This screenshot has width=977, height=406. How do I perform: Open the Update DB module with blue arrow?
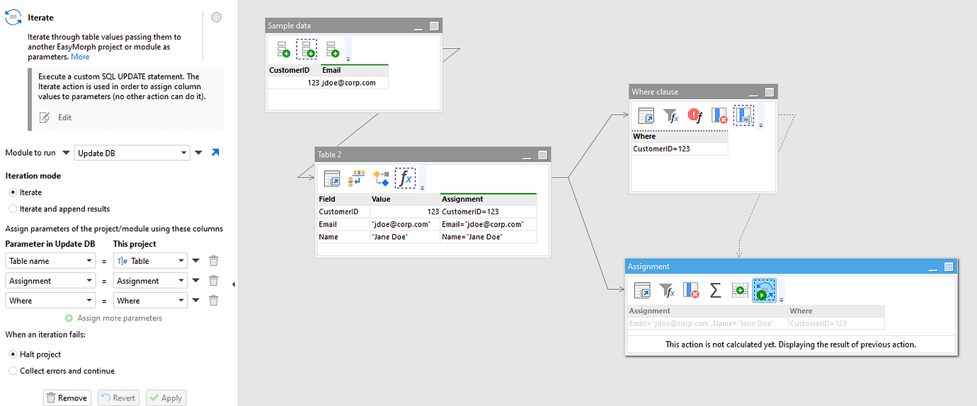click(216, 152)
